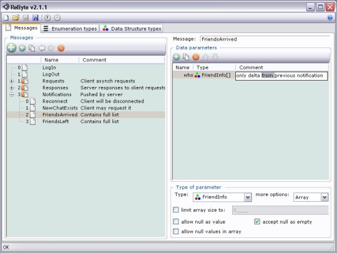Image resolution: width=337 pixels, height=253 pixels.
Task: Click Type column header in data parameters
Action: click(214, 67)
